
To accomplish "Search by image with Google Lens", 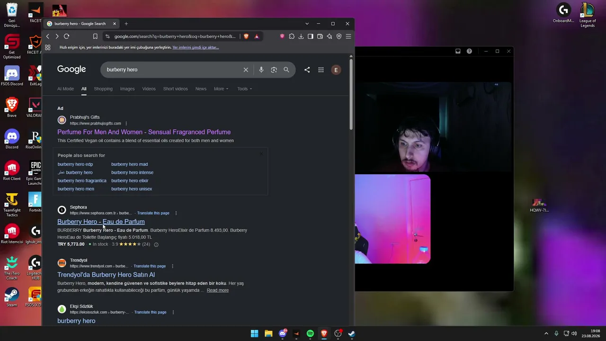I will 274,70.
